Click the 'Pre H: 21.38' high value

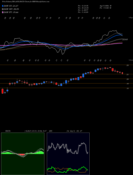(84, 8)
